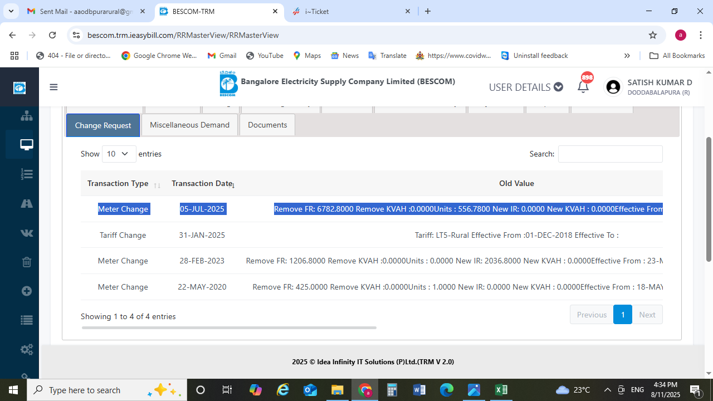Click the page's vertical scrollbar thumb

(x=709, y=199)
